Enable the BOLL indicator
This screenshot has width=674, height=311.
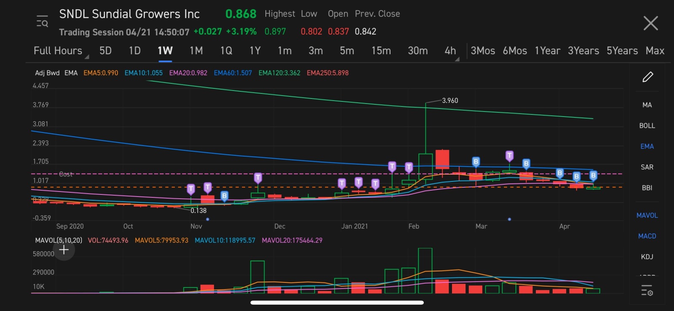(x=647, y=126)
